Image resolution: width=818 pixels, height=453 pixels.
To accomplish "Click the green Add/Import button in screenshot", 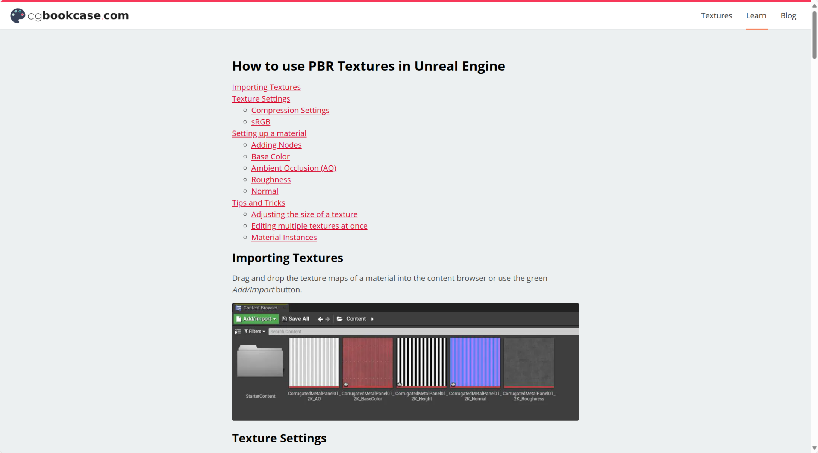I will tap(256, 319).
